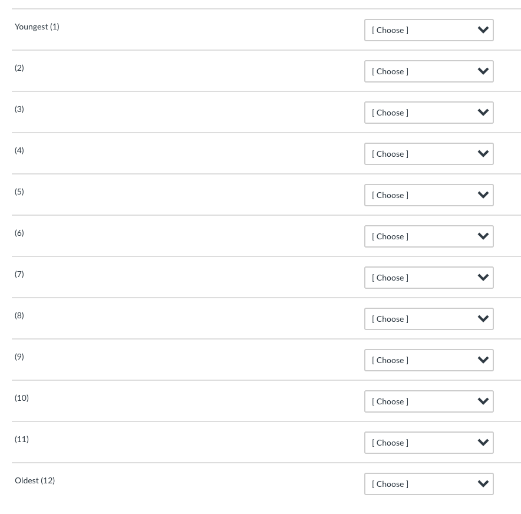Image resolution: width=521 pixels, height=514 pixels.
Task: Expand the [Choose] menu for row (3)
Action: tap(428, 113)
